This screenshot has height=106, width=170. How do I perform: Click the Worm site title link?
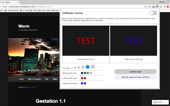click(24, 26)
